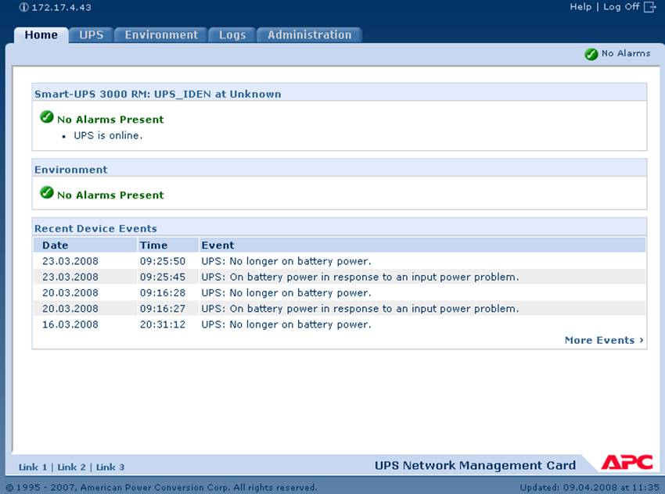Image resolution: width=665 pixels, height=494 pixels.
Task: Open the Administration tab
Action: pos(310,34)
